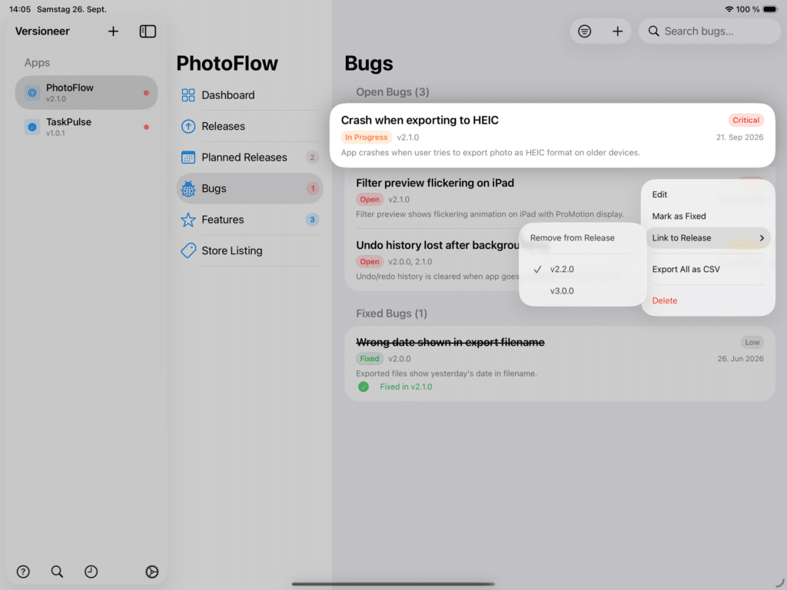Viewport: 787px width, 590px height.
Task: Click the red dot next to TaskPulse
Action: pos(146,127)
